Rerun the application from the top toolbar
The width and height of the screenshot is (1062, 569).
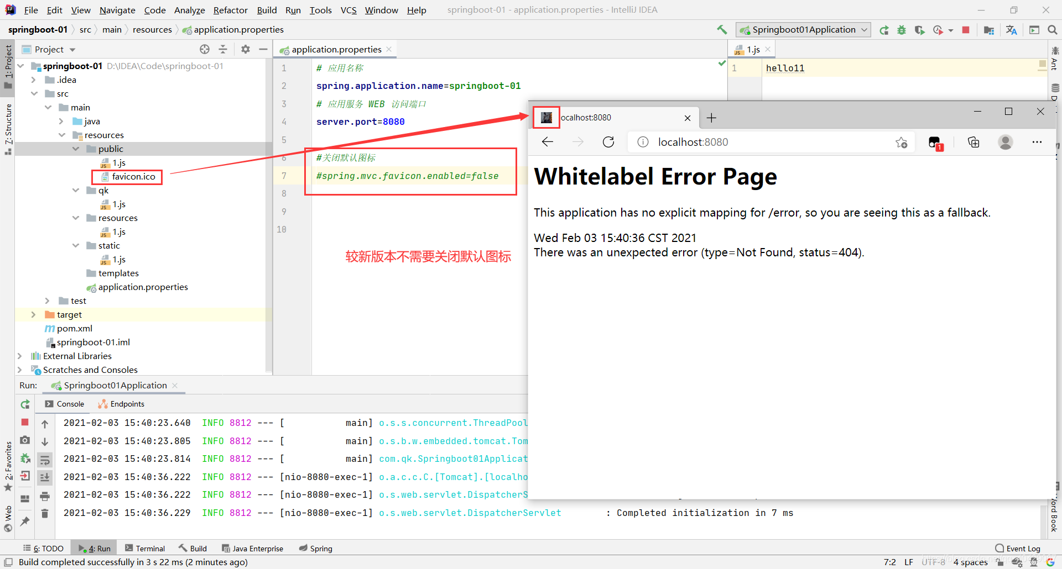tap(884, 30)
